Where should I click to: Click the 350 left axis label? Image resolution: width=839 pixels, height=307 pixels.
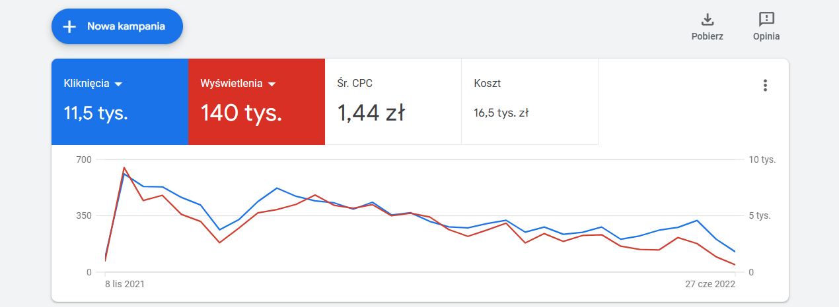[x=85, y=215]
